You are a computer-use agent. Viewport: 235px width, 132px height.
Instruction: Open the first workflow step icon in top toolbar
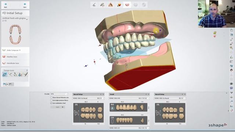(94, 5)
